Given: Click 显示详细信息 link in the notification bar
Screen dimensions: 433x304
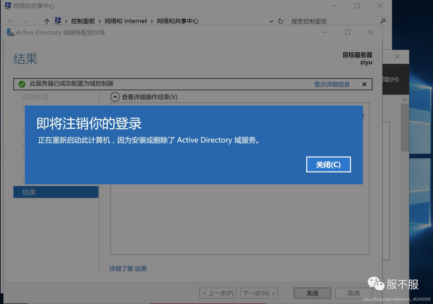Looking at the screenshot, I should tap(332, 85).
